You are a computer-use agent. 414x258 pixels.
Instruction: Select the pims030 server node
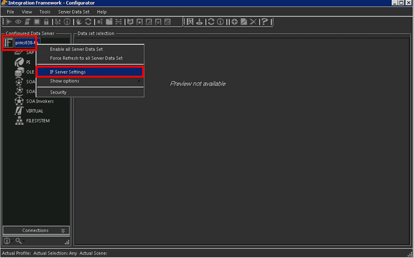[x=27, y=43]
